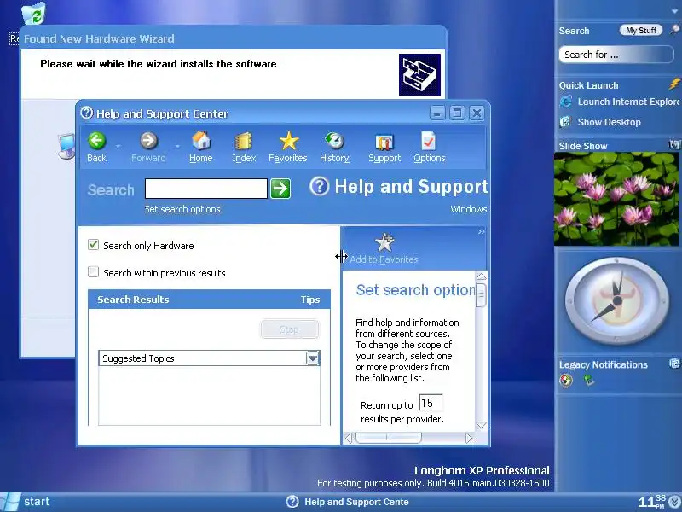Click the Search Results header
Screen dimensions: 682x512
click(209, 300)
